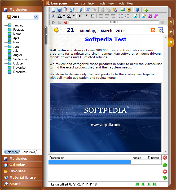This screenshot has height=190, width=176.
Task: Open the Tools menu
Action: (x=121, y=3)
